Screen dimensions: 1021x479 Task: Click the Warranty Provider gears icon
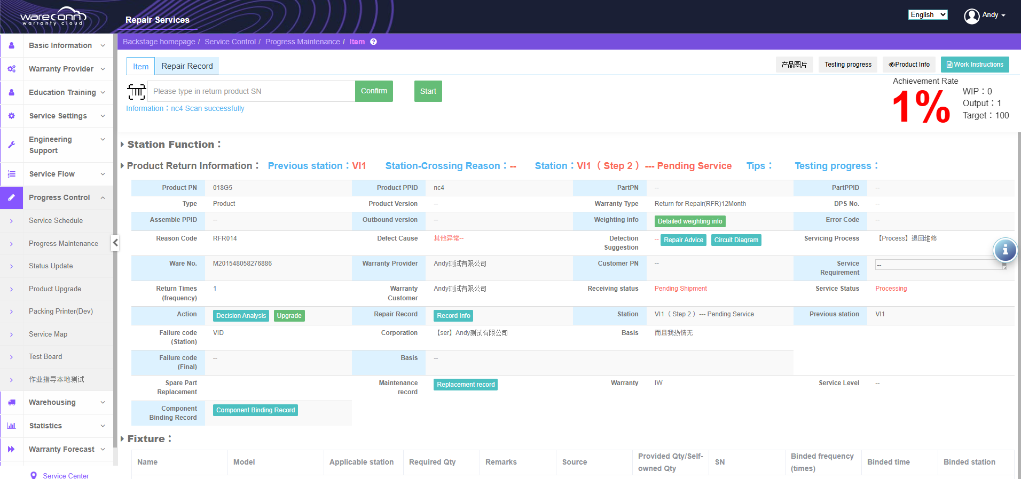tap(11, 69)
